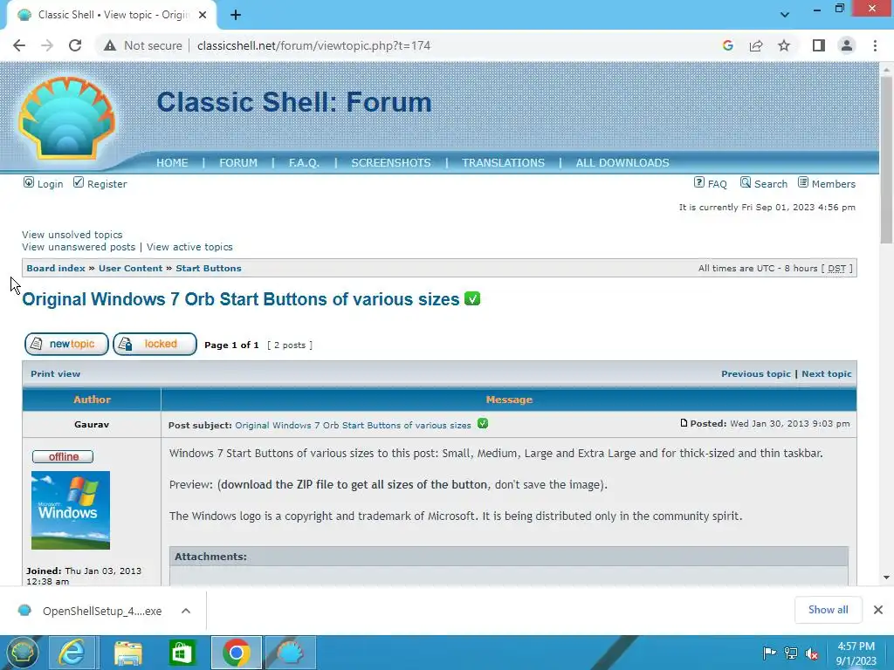The width and height of the screenshot is (894, 670).
Task: Click the Members list icon
Action: pos(803,182)
